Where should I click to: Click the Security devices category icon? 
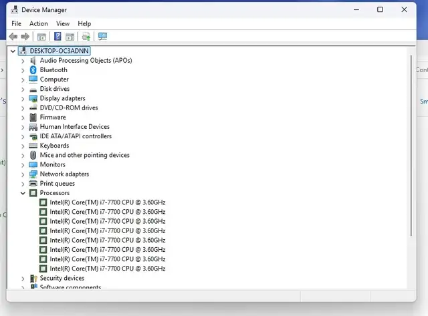pyautogui.click(x=33, y=279)
